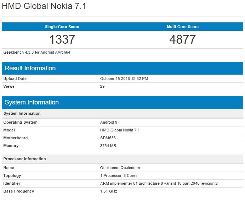Image resolution: width=245 pixels, height=200 pixels.
Task: Click the gray 'System Information' subheader row
Action: (x=123, y=113)
